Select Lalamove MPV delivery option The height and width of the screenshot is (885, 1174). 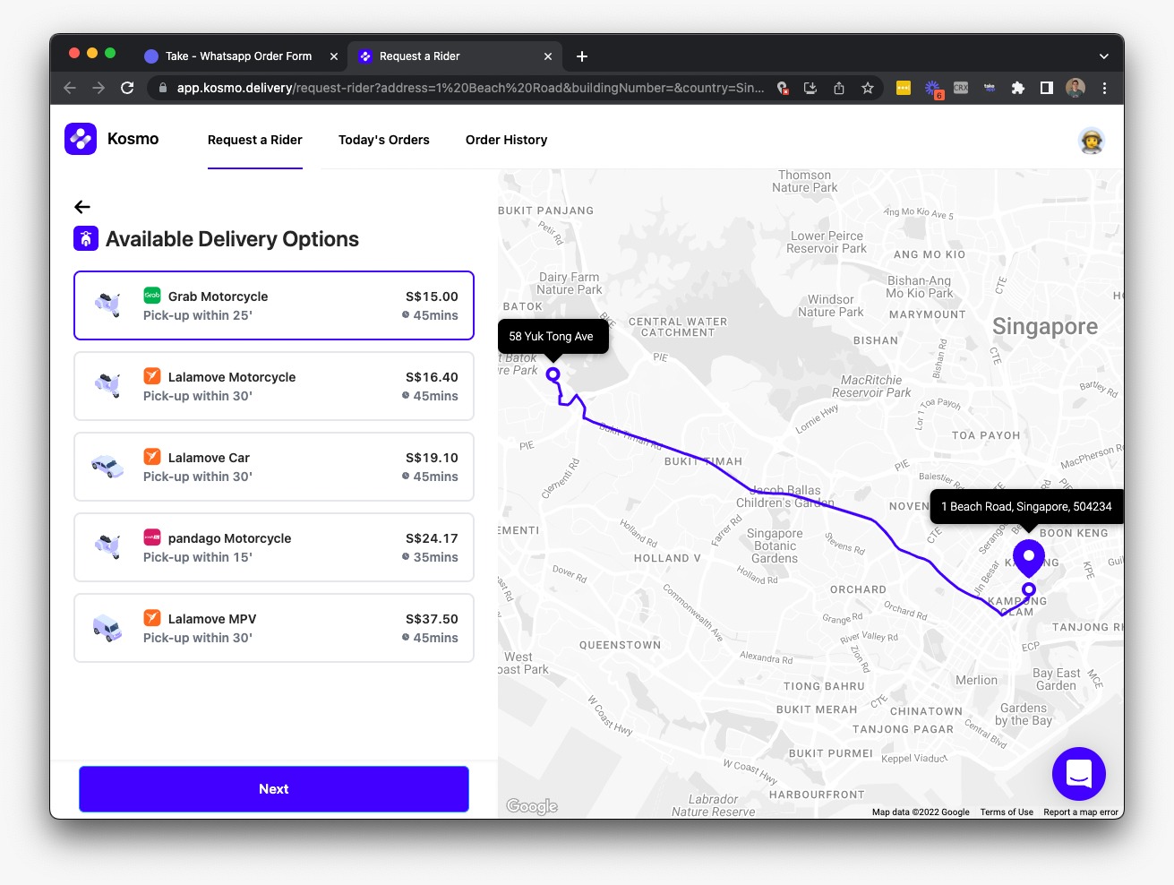[274, 628]
